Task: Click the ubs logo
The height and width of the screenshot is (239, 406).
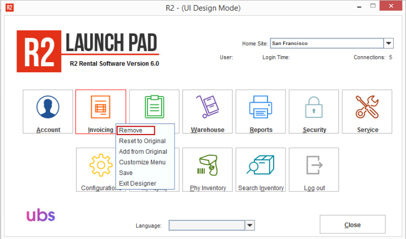Action: (x=41, y=215)
